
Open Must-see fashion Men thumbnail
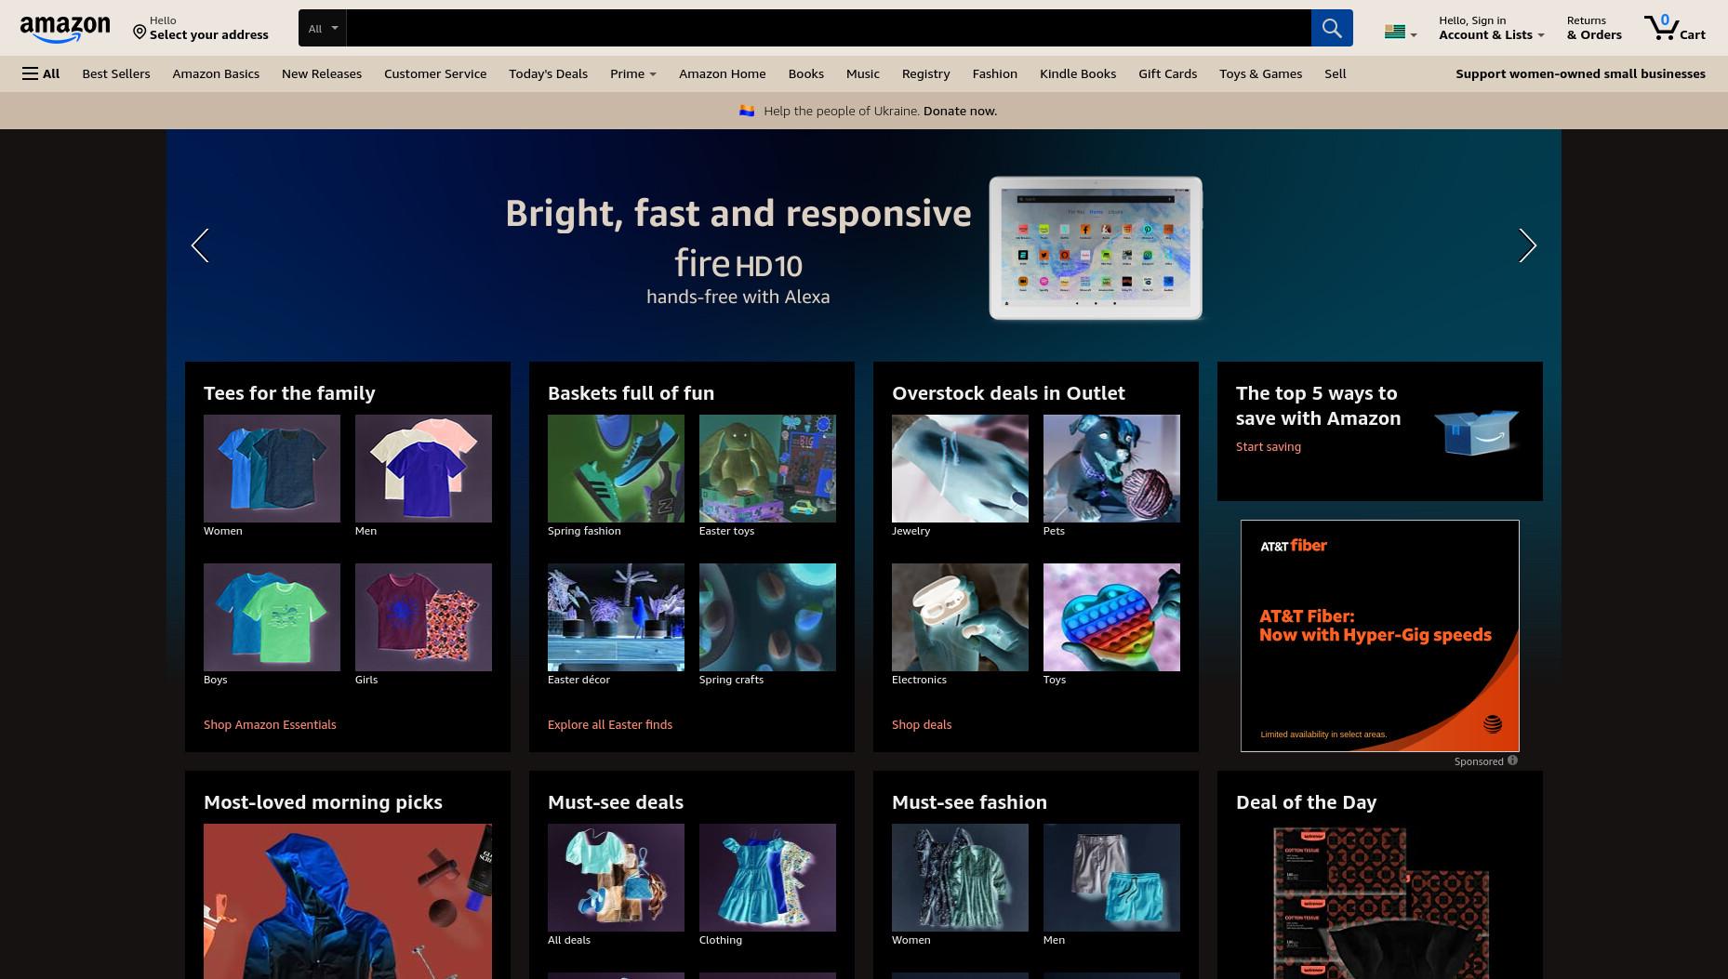click(1111, 878)
